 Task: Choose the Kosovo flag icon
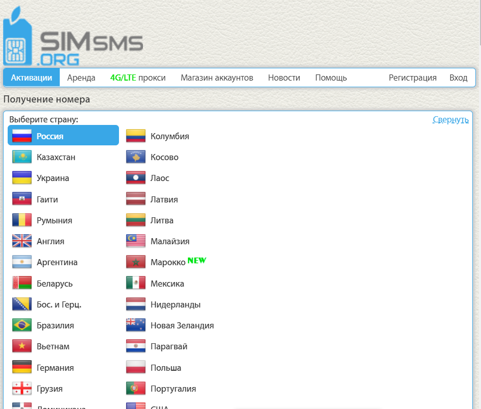coord(136,157)
